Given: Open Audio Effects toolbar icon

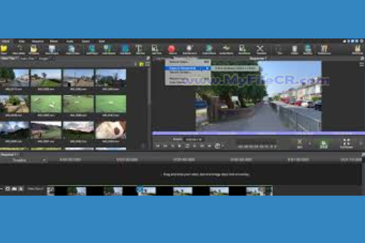Looking at the screenshot, I should coord(226,49).
